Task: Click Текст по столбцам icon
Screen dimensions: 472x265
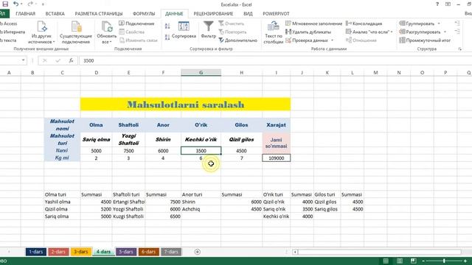Action: click(274, 26)
